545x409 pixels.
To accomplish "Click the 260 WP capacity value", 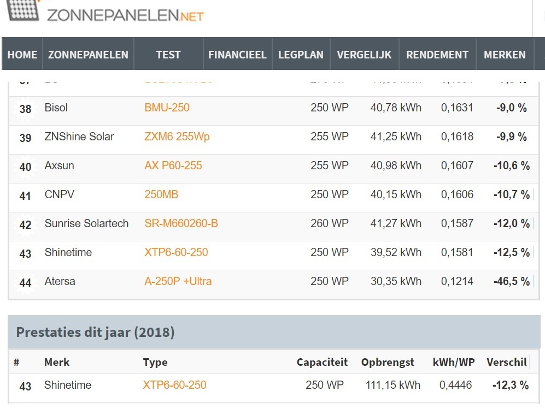I will click(x=330, y=223).
